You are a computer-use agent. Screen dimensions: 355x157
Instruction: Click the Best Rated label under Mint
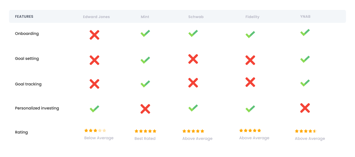(145, 139)
